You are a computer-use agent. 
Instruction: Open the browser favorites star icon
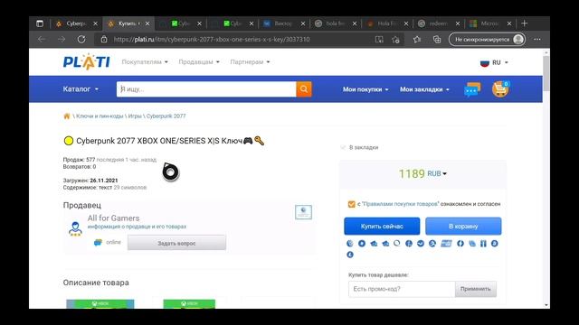click(417, 39)
